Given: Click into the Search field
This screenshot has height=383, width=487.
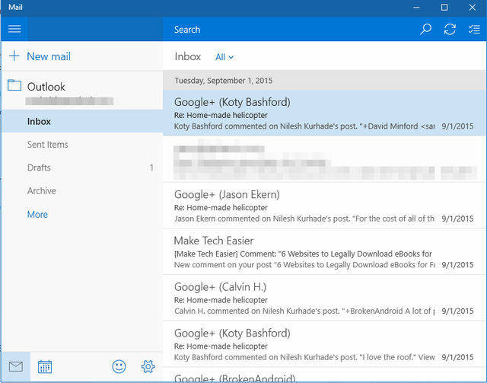Looking at the screenshot, I should coord(289,30).
